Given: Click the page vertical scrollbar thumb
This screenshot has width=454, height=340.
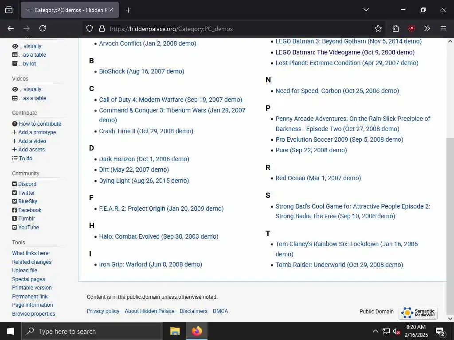Looking at the screenshot, I should [x=450, y=227].
